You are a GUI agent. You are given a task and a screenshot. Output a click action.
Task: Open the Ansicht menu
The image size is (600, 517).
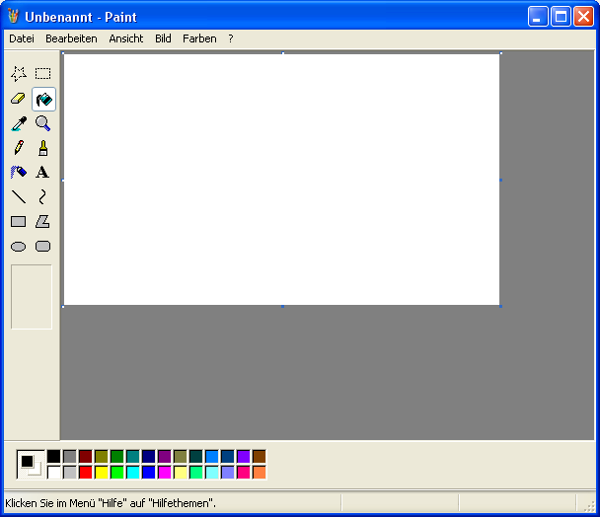pos(126,38)
